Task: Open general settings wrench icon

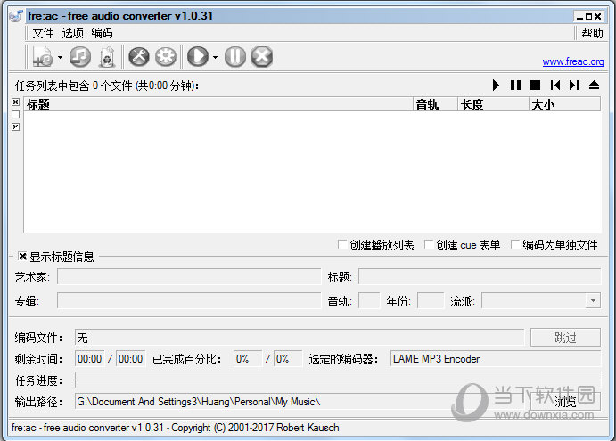Action: click(138, 57)
